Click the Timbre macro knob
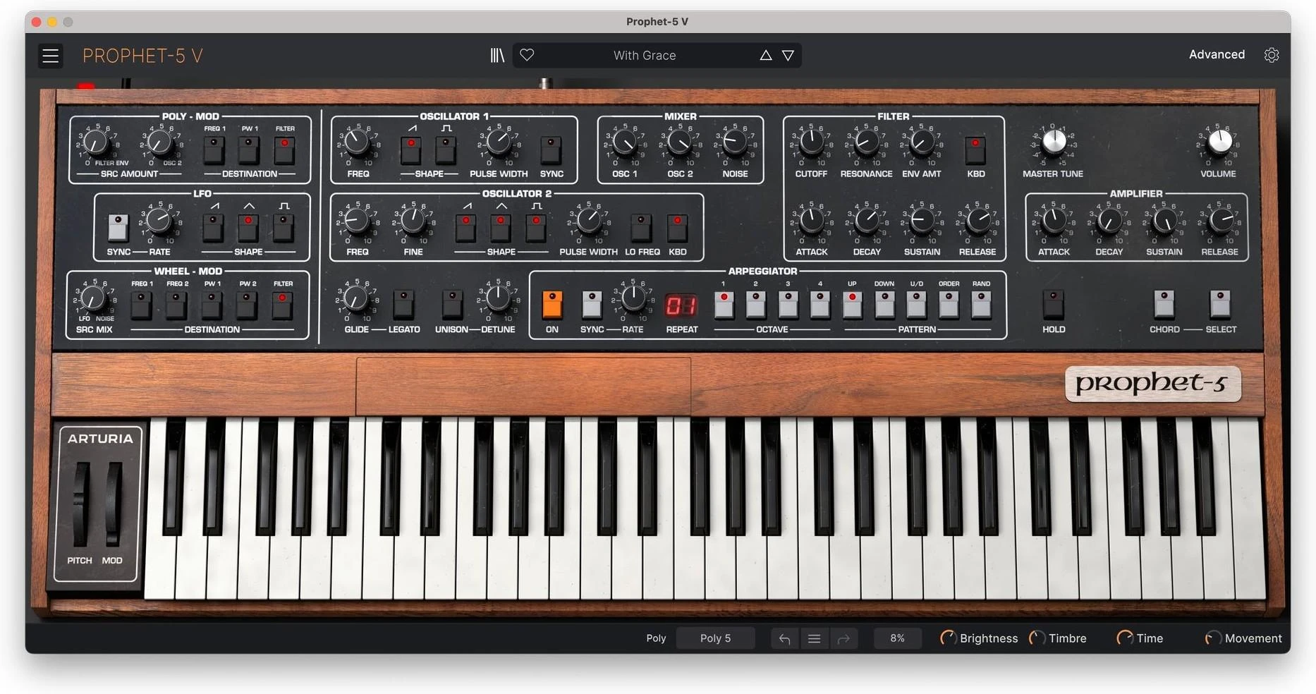Viewport: 1316px width, 694px height. (x=1037, y=638)
